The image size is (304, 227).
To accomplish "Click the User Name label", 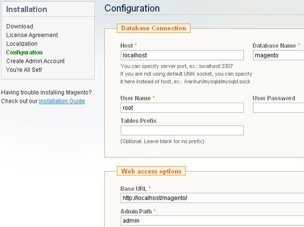I will [x=135, y=98].
